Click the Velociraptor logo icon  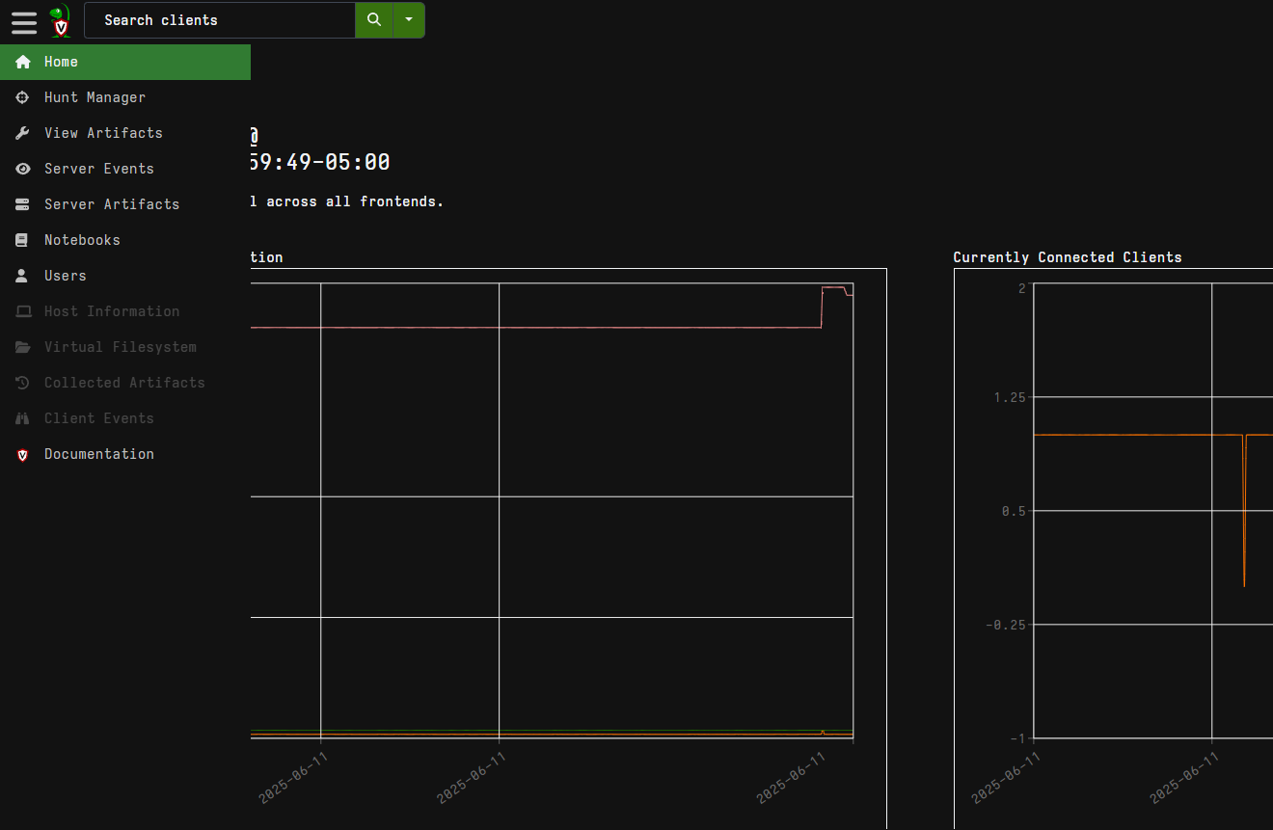coord(61,20)
